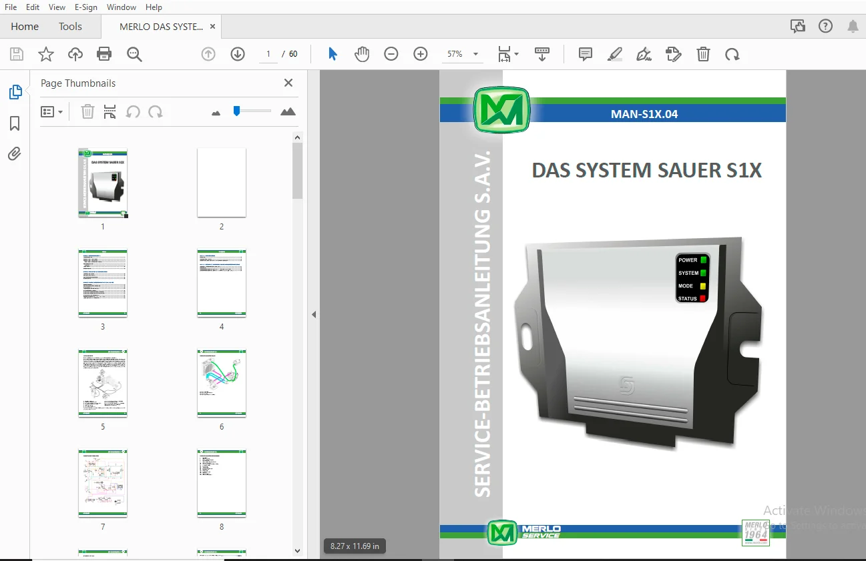Click the MAN-S1X.04 document code text

pos(644,114)
